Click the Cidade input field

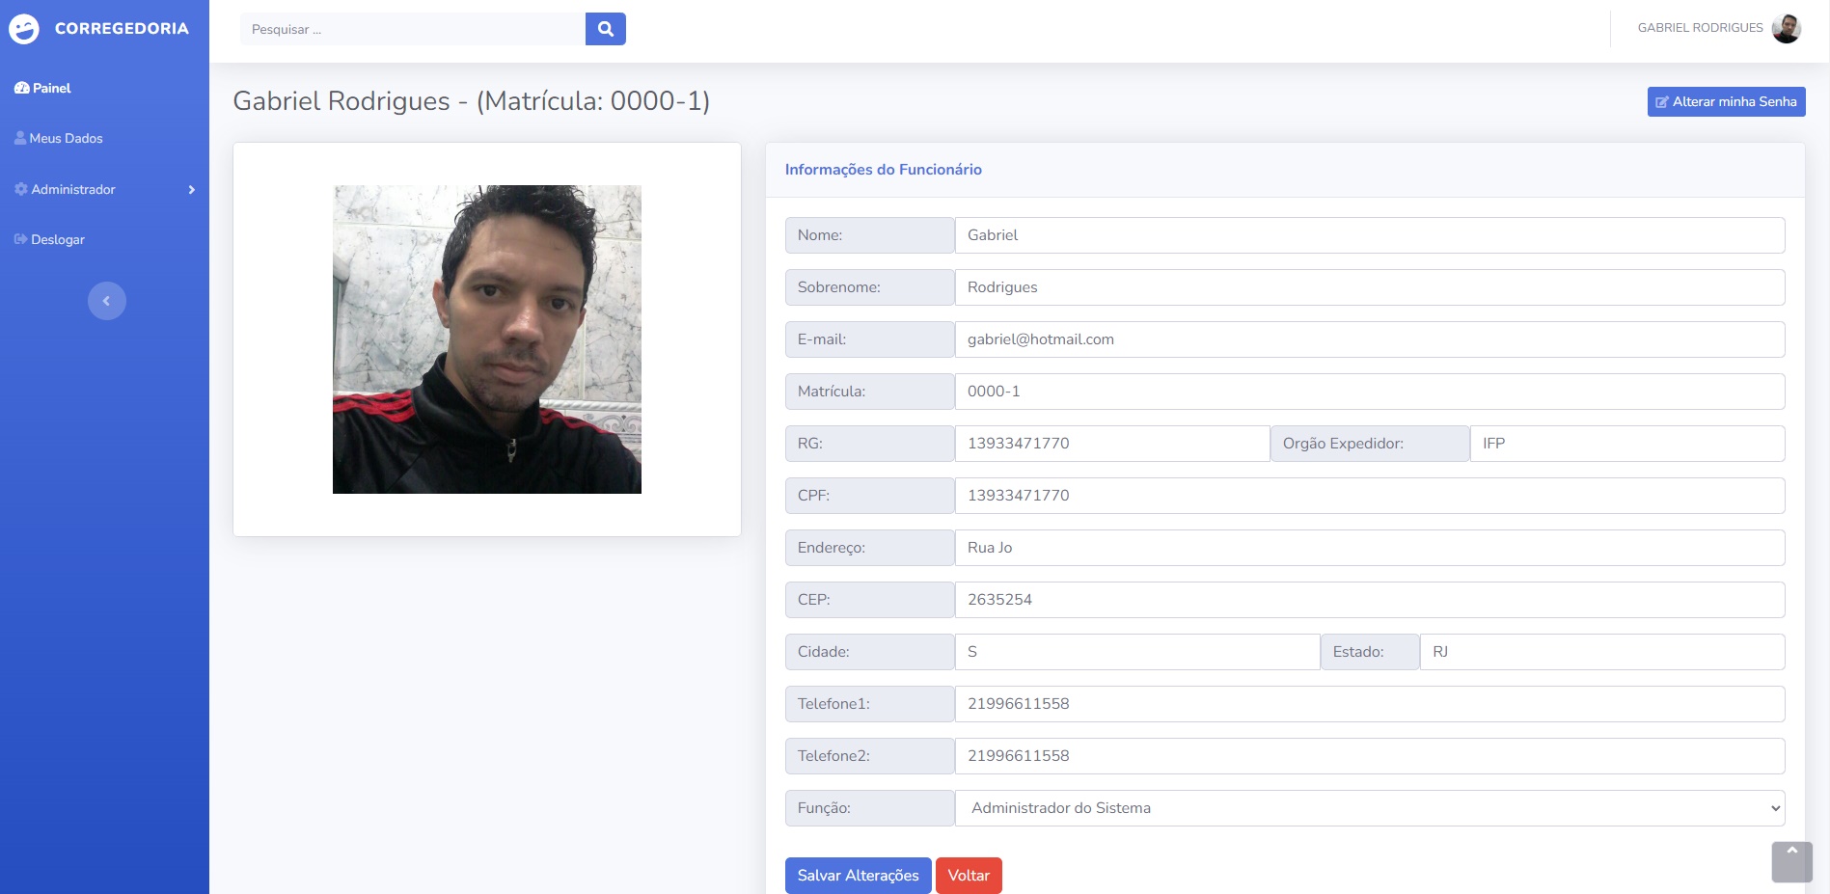click(x=1137, y=652)
